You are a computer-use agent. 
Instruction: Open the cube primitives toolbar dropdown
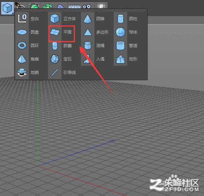pos(7,8)
